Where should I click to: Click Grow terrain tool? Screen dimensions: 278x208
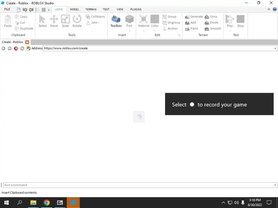[x=211, y=17]
